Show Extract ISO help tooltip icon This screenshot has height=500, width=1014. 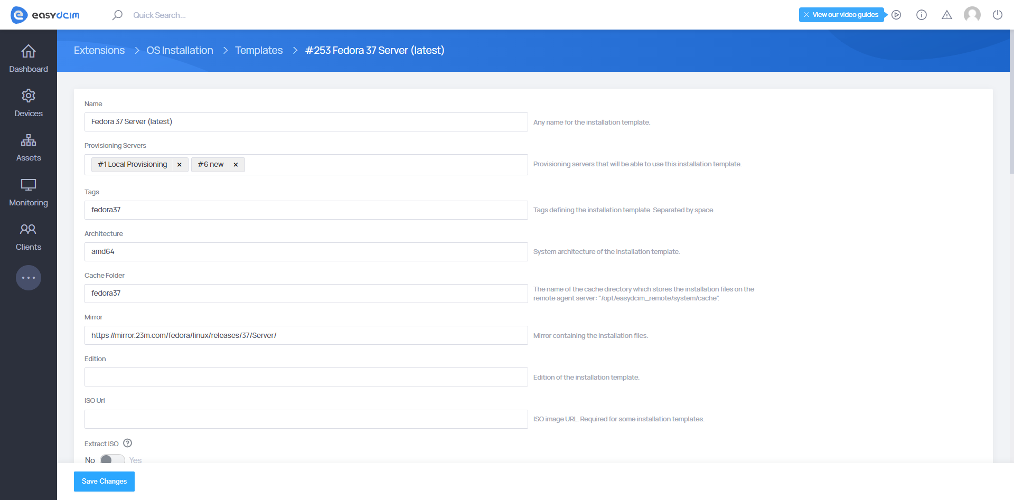pyautogui.click(x=127, y=443)
